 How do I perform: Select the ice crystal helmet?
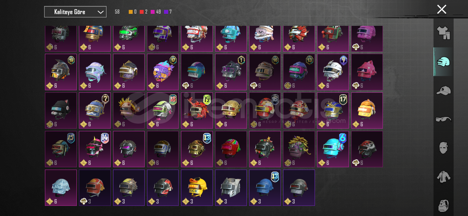(x=61, y=188)
